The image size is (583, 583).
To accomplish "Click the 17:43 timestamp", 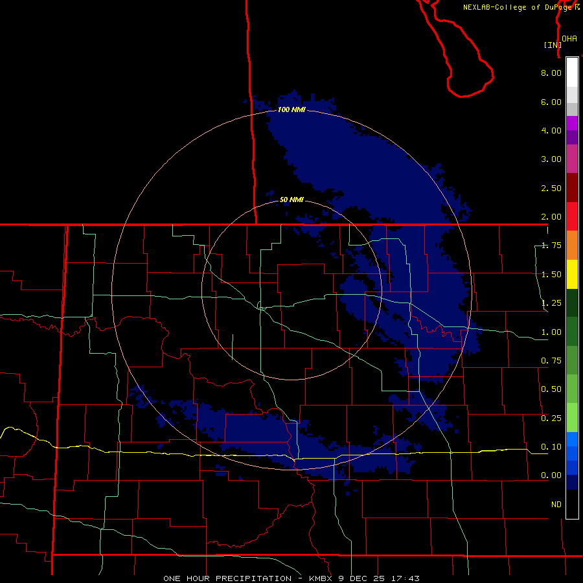I will (406, 578).
